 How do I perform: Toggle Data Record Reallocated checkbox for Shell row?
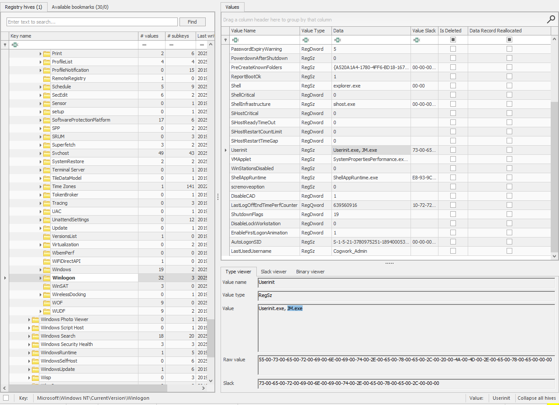point(509,86)
